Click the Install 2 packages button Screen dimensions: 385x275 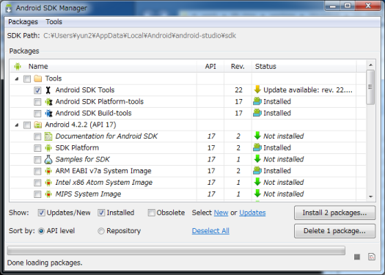pyautogui.click(x=334, y=213)
